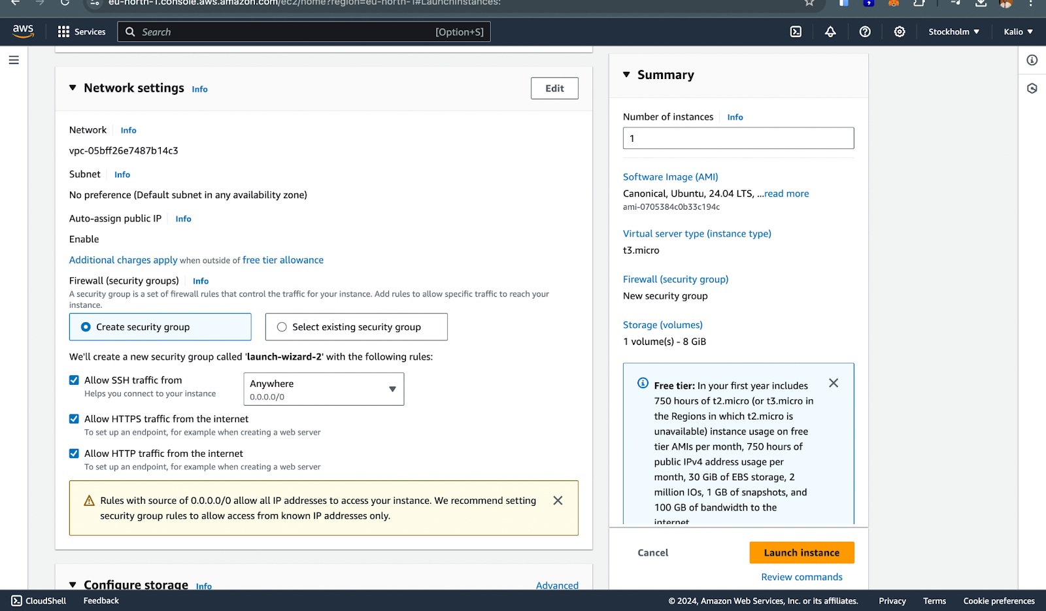
Task: Open the Stockholm region selector
Action: [954, 31]
